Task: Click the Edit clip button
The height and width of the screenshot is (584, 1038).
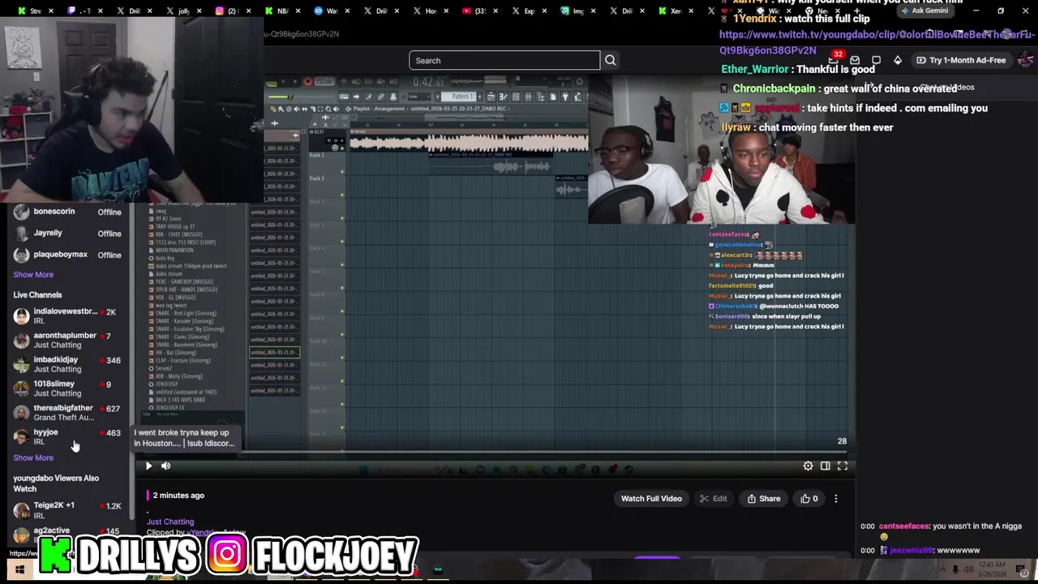Action: click(714, 499)
